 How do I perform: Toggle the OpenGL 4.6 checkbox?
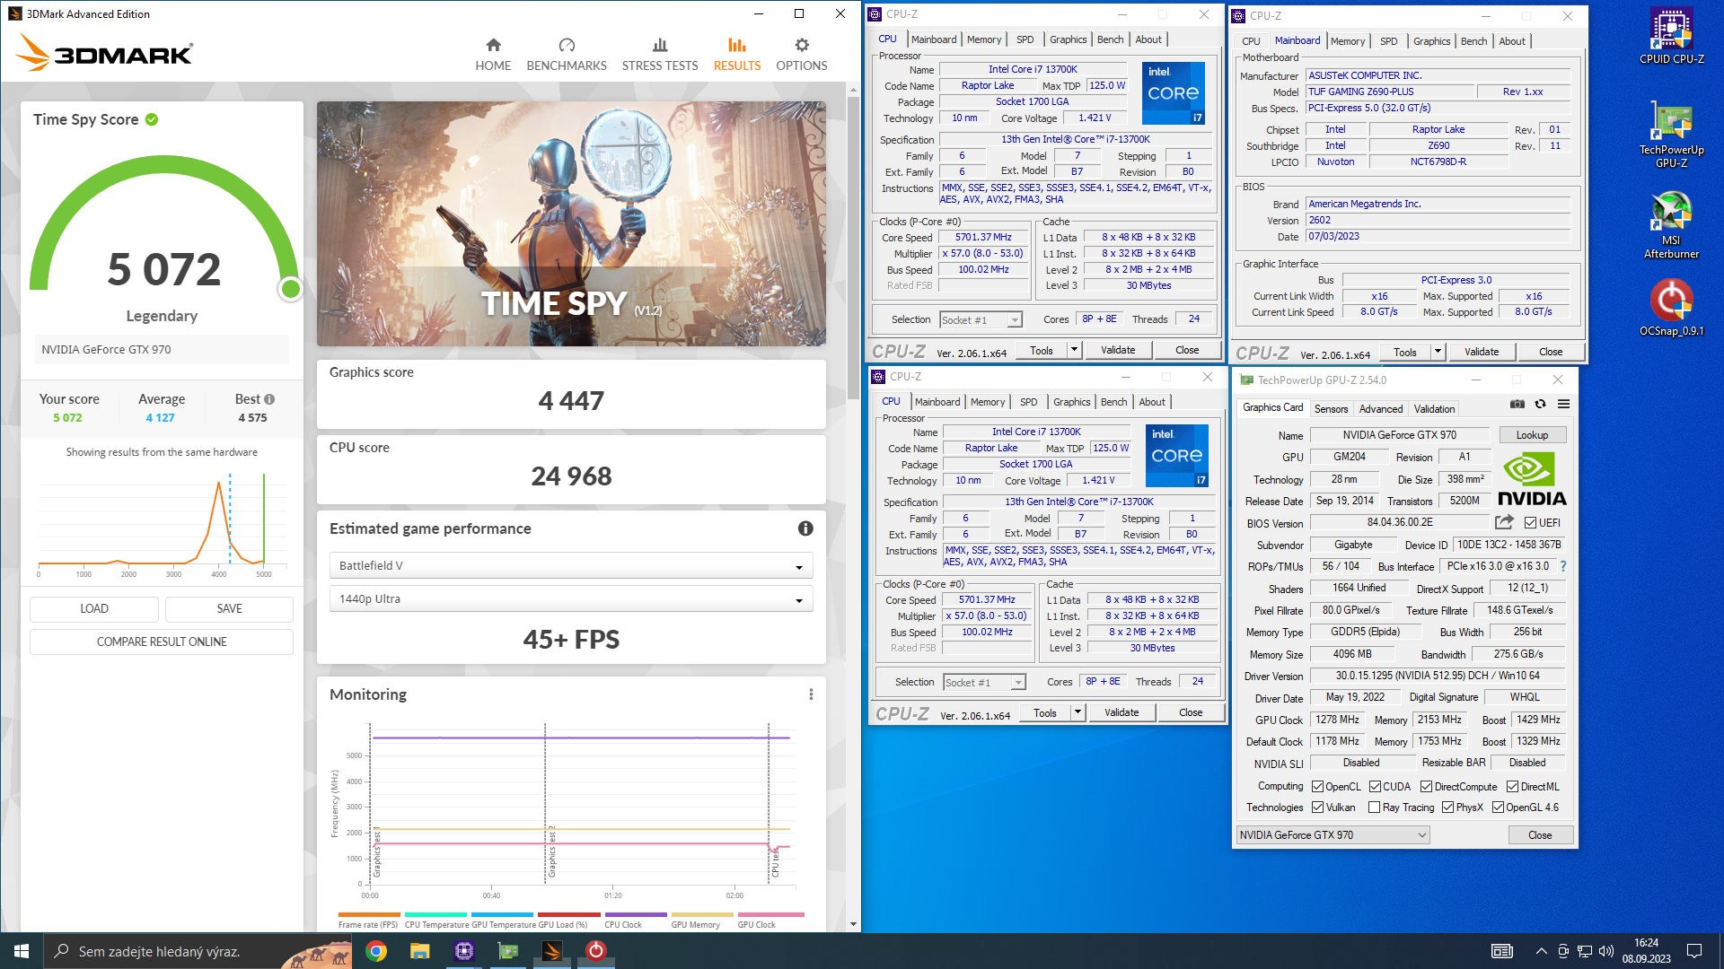click(1498, 807)
